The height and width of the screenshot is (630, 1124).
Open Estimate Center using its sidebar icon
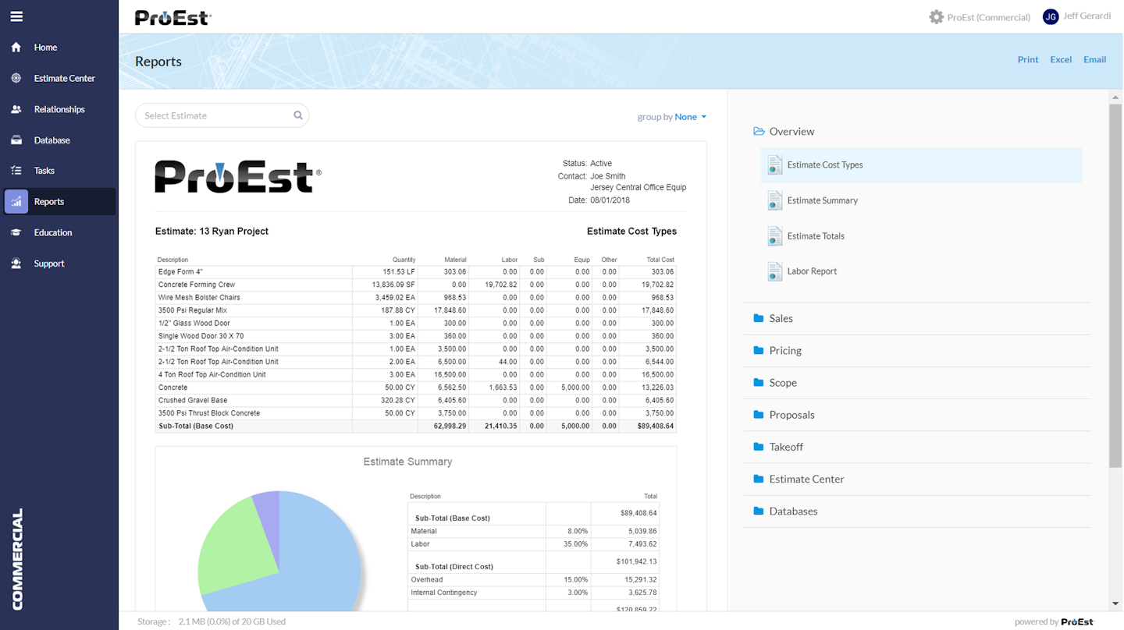(16, 78)
